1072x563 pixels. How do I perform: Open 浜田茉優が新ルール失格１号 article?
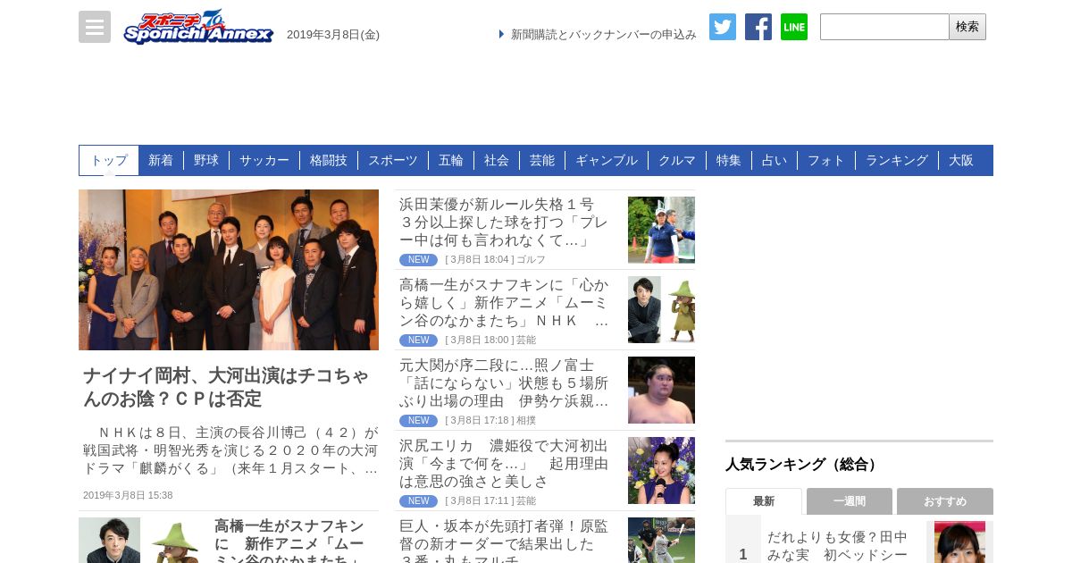(505, 223)
